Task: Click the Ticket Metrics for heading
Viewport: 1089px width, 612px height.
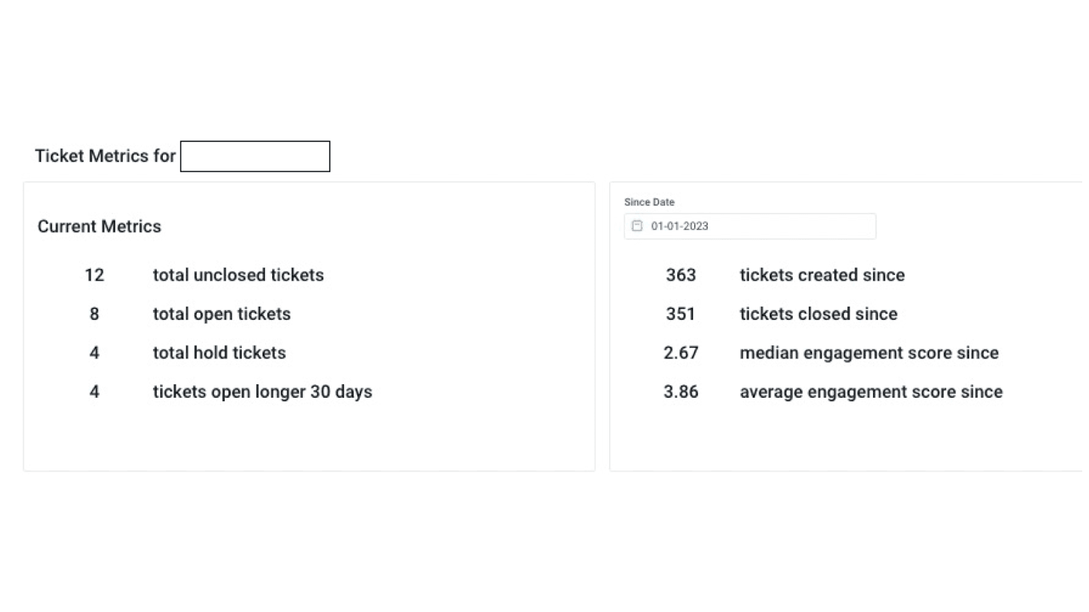Action: pos(105,156)
